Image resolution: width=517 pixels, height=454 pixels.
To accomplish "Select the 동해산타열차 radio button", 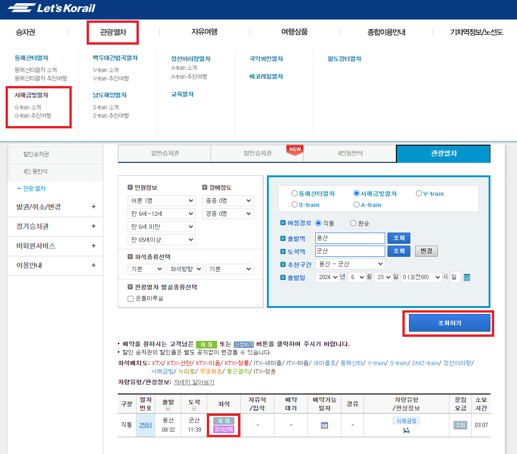I will click(x=294, y=194).
